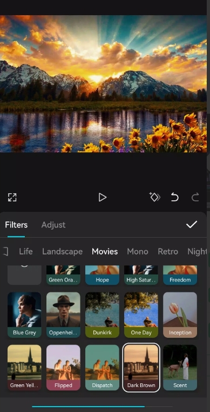
Task: Apply the Dunkirk filter thumbnail
Action: point(102,315)
